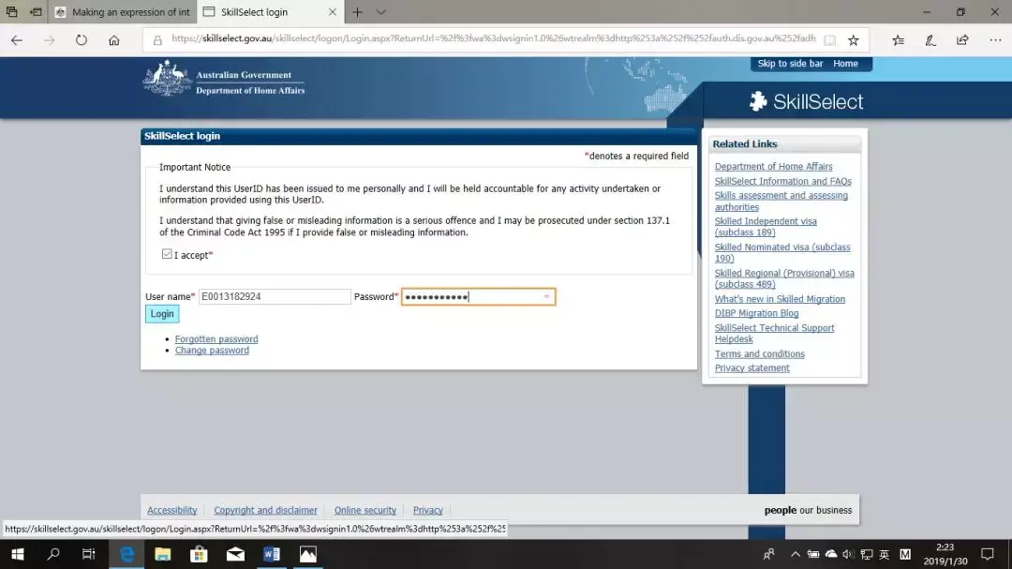Image resolution: width=1012 pixels, height=569 pixels.
Task: Share this page icon
Action: (962, 40)
